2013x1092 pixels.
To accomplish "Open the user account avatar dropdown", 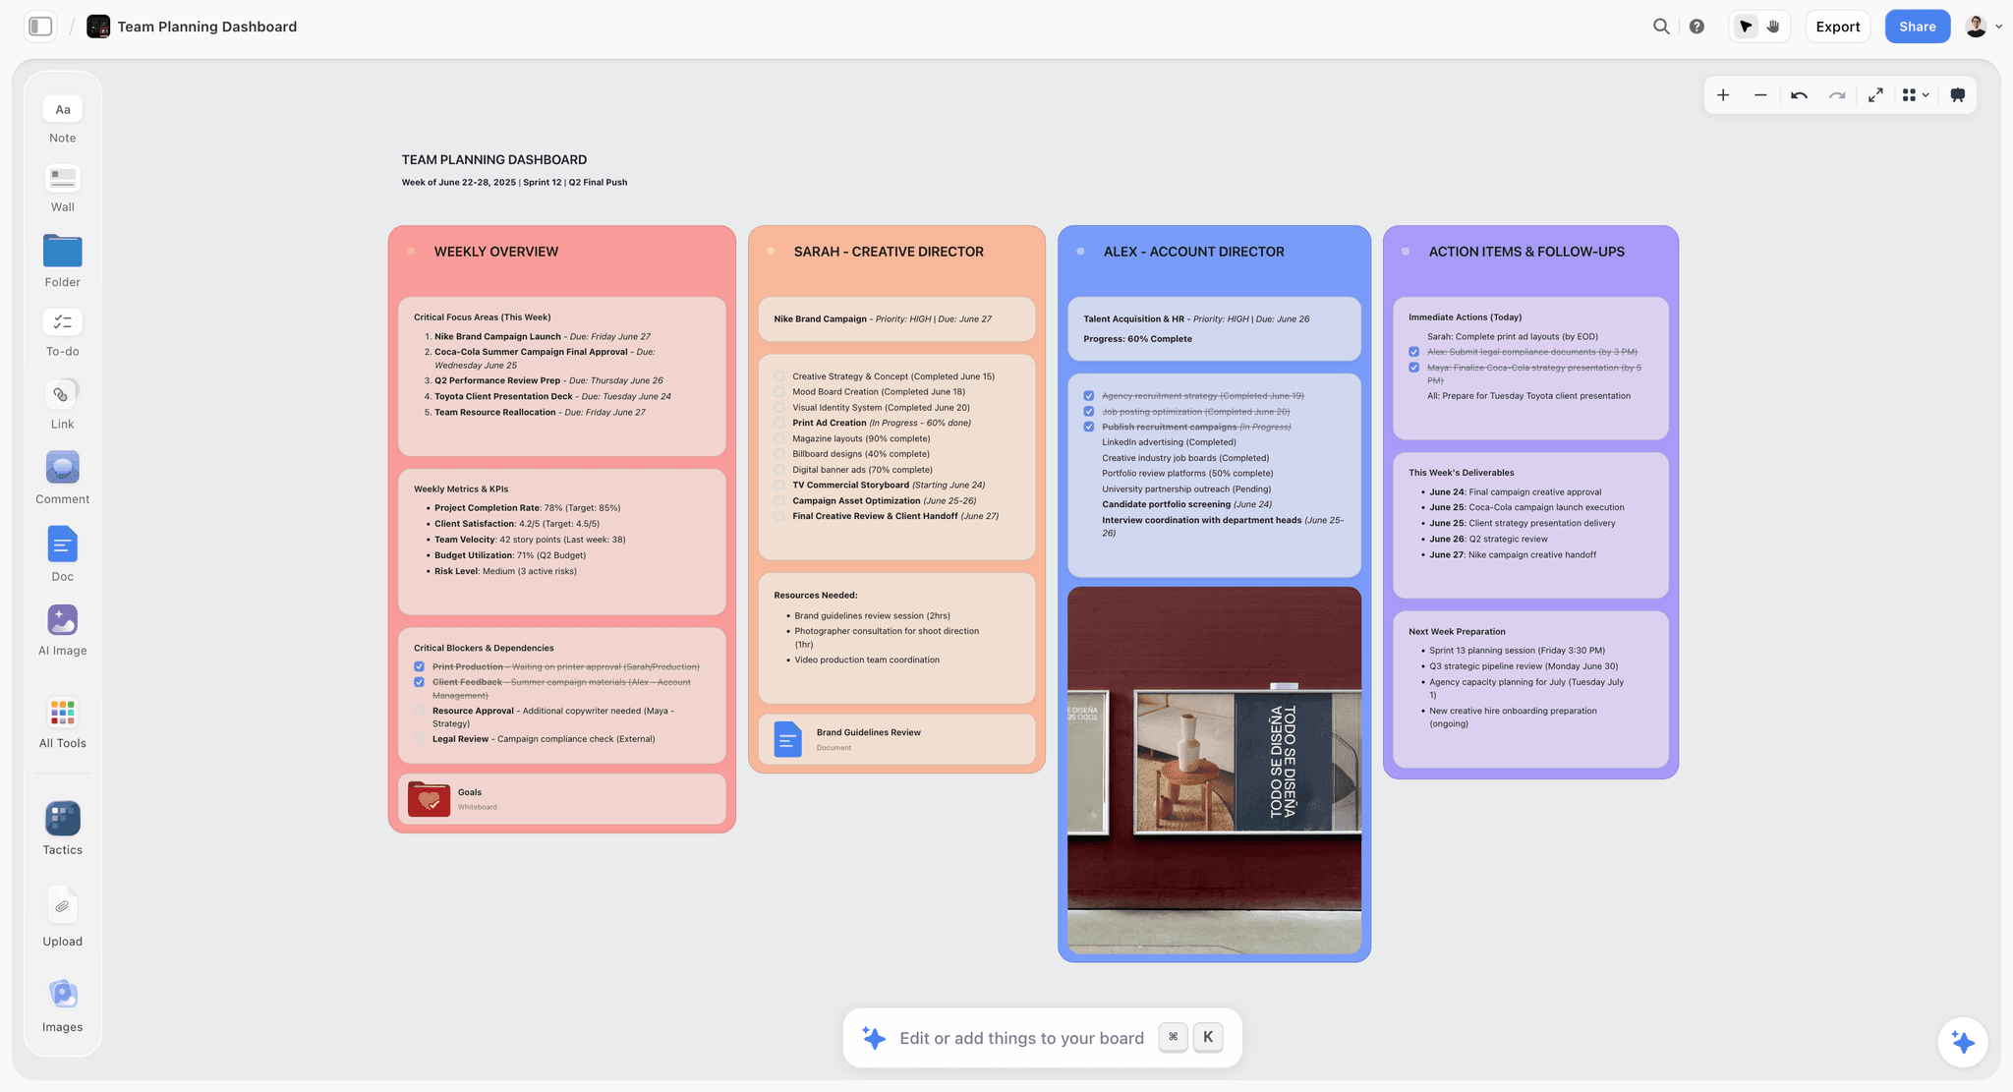I will 1984,27.
